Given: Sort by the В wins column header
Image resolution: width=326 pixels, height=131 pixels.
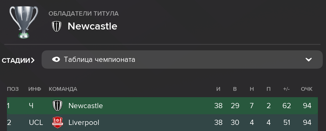Looking at the screenshot, I should pyautogui.click(x=235, y=89).
